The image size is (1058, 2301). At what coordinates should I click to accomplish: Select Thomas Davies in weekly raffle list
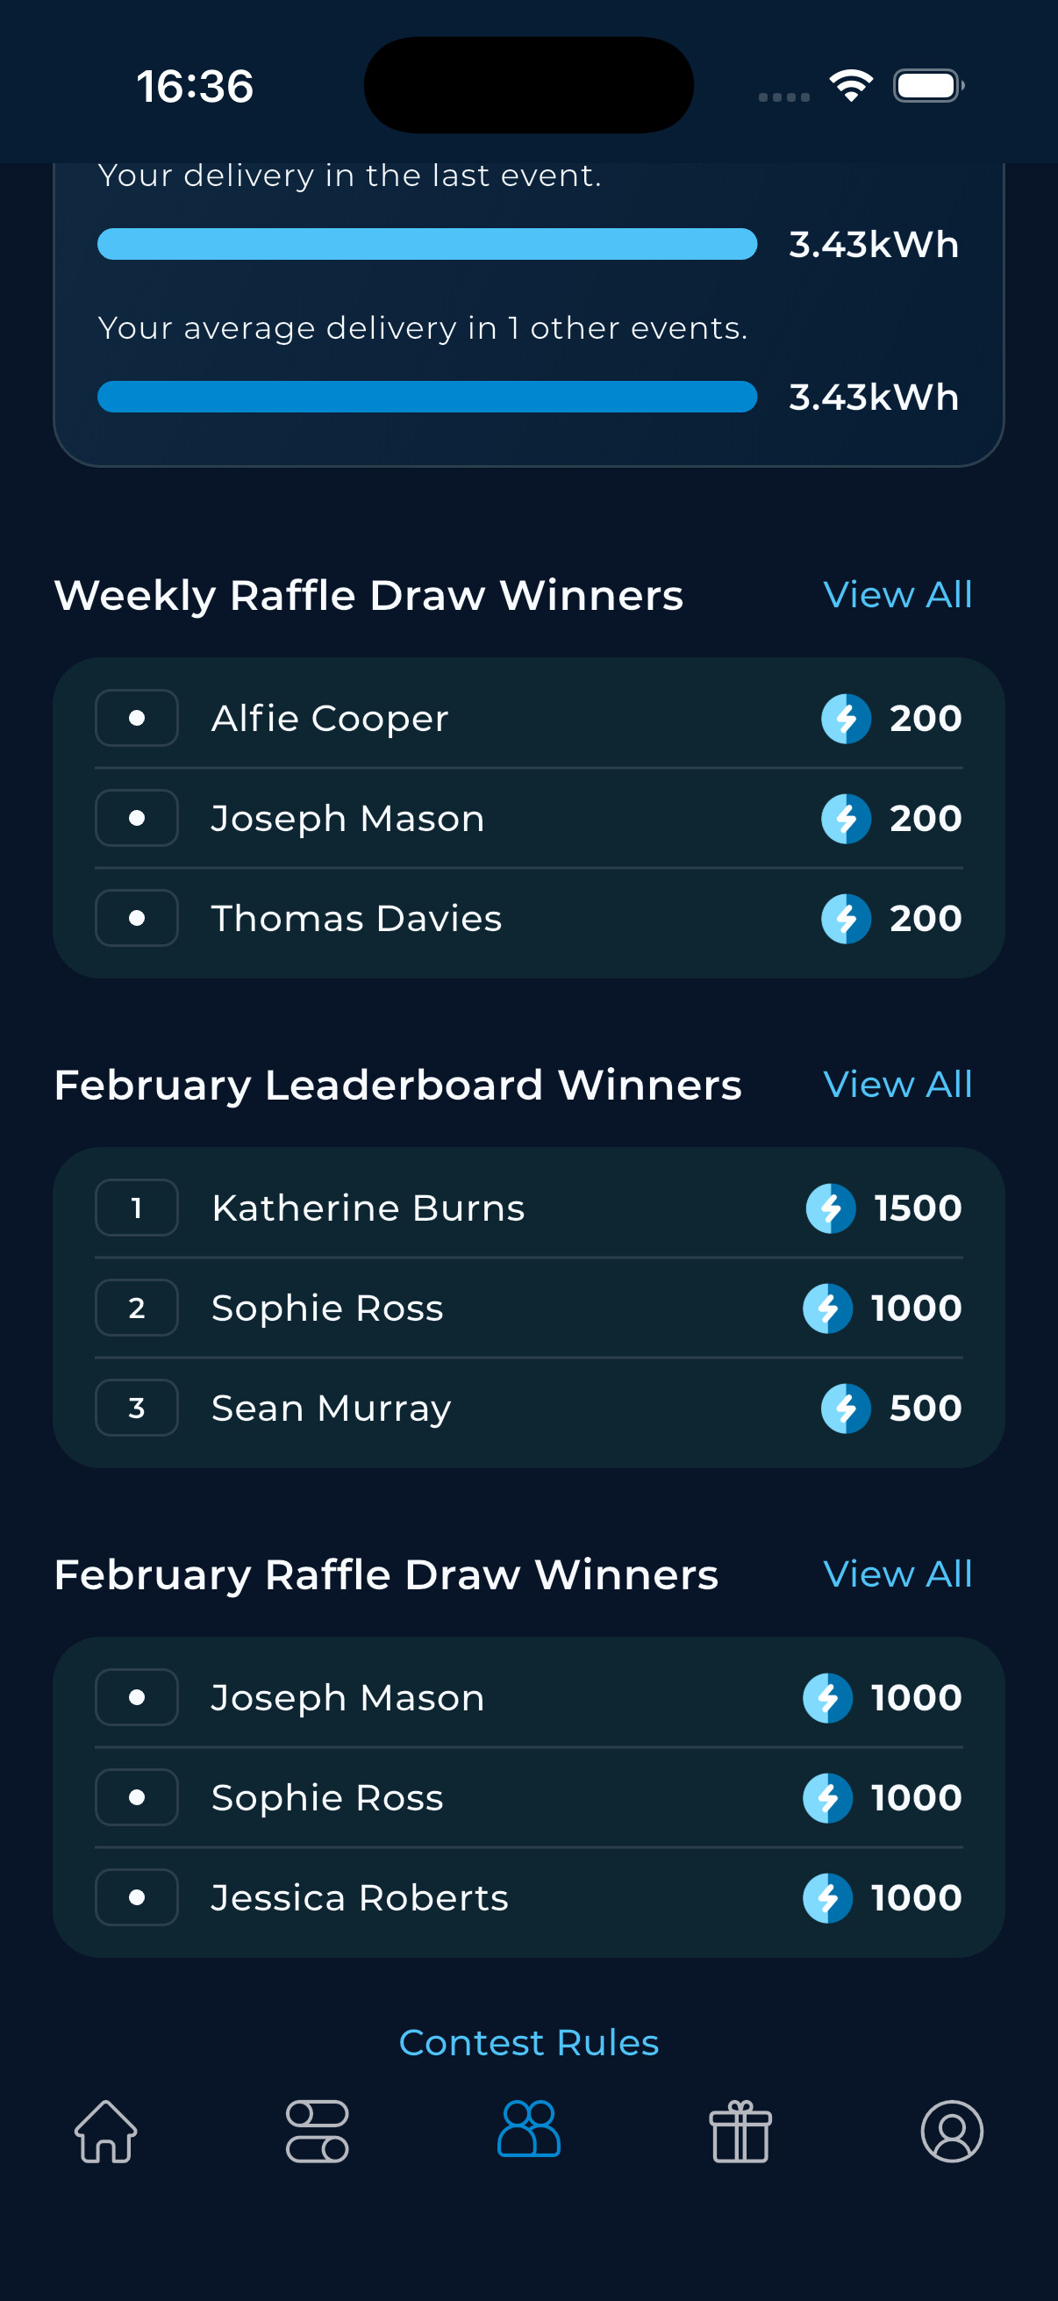point(356,919)
